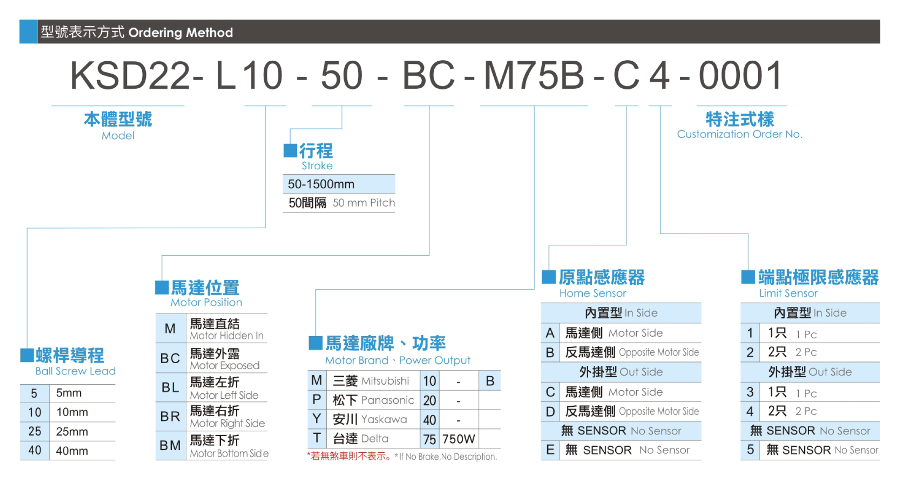
Task: Click the 'BR' motor position code cell
Action: point(171,417)
